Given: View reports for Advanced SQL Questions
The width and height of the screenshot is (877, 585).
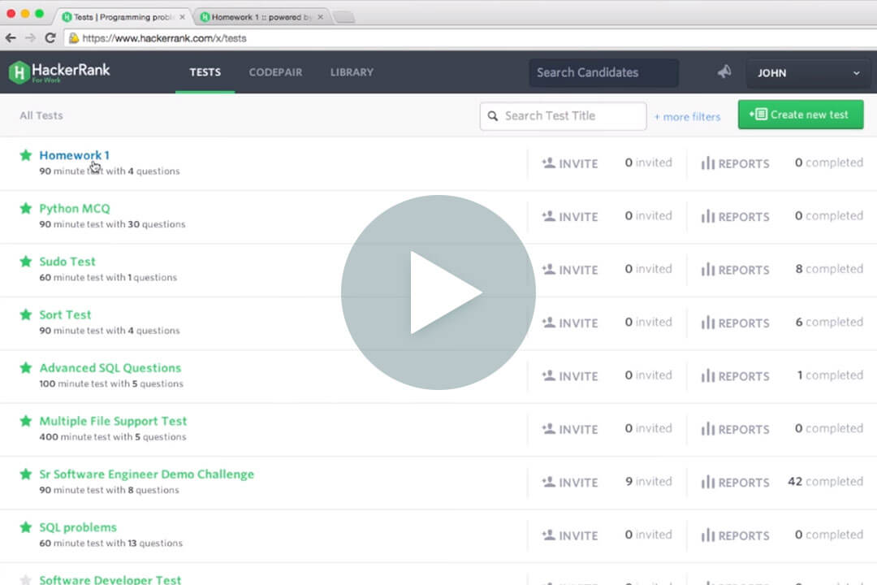Looking at the screenshot, I should [x=735, y=376].
